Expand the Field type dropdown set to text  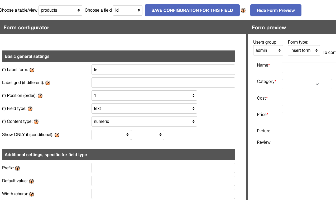(144, 109)
